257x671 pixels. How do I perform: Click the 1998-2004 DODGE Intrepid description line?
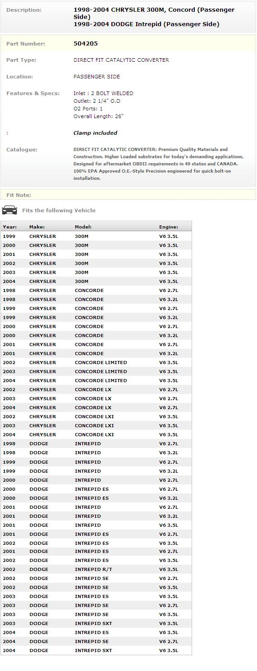(x=147, y=24)
